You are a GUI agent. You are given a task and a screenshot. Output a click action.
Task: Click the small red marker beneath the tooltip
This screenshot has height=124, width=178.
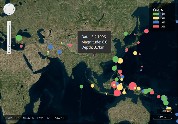pyautogui.click(x=94, y=55)
